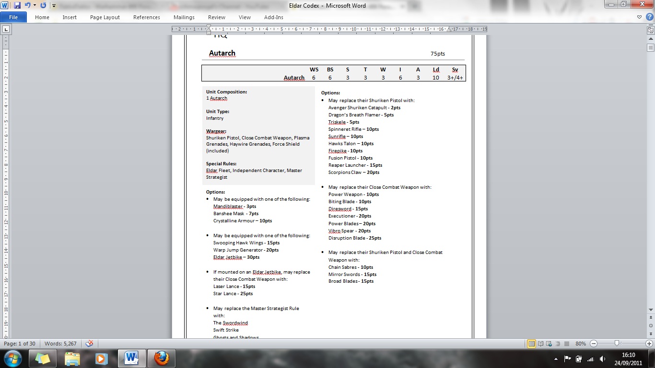Screen dimensions: 655x368
Task: Click the Word application icon in title bar
Action: click(5, 5)
